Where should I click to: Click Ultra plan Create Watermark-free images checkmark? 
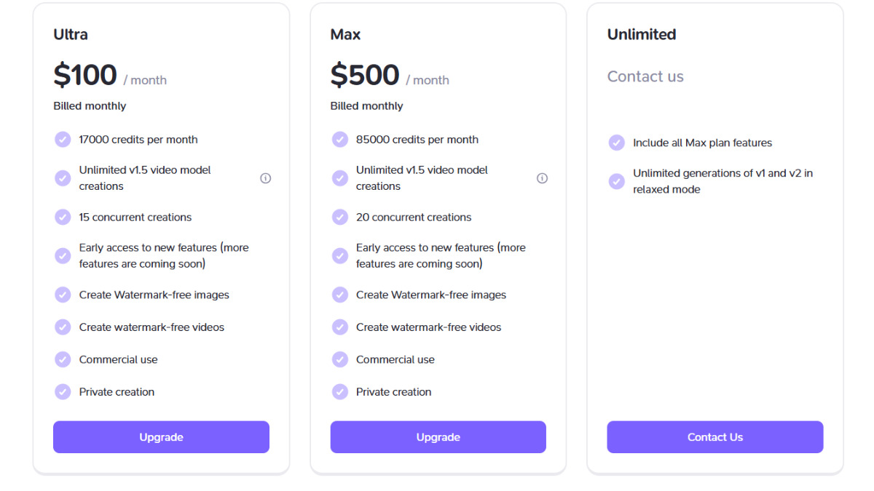point(63,295)
